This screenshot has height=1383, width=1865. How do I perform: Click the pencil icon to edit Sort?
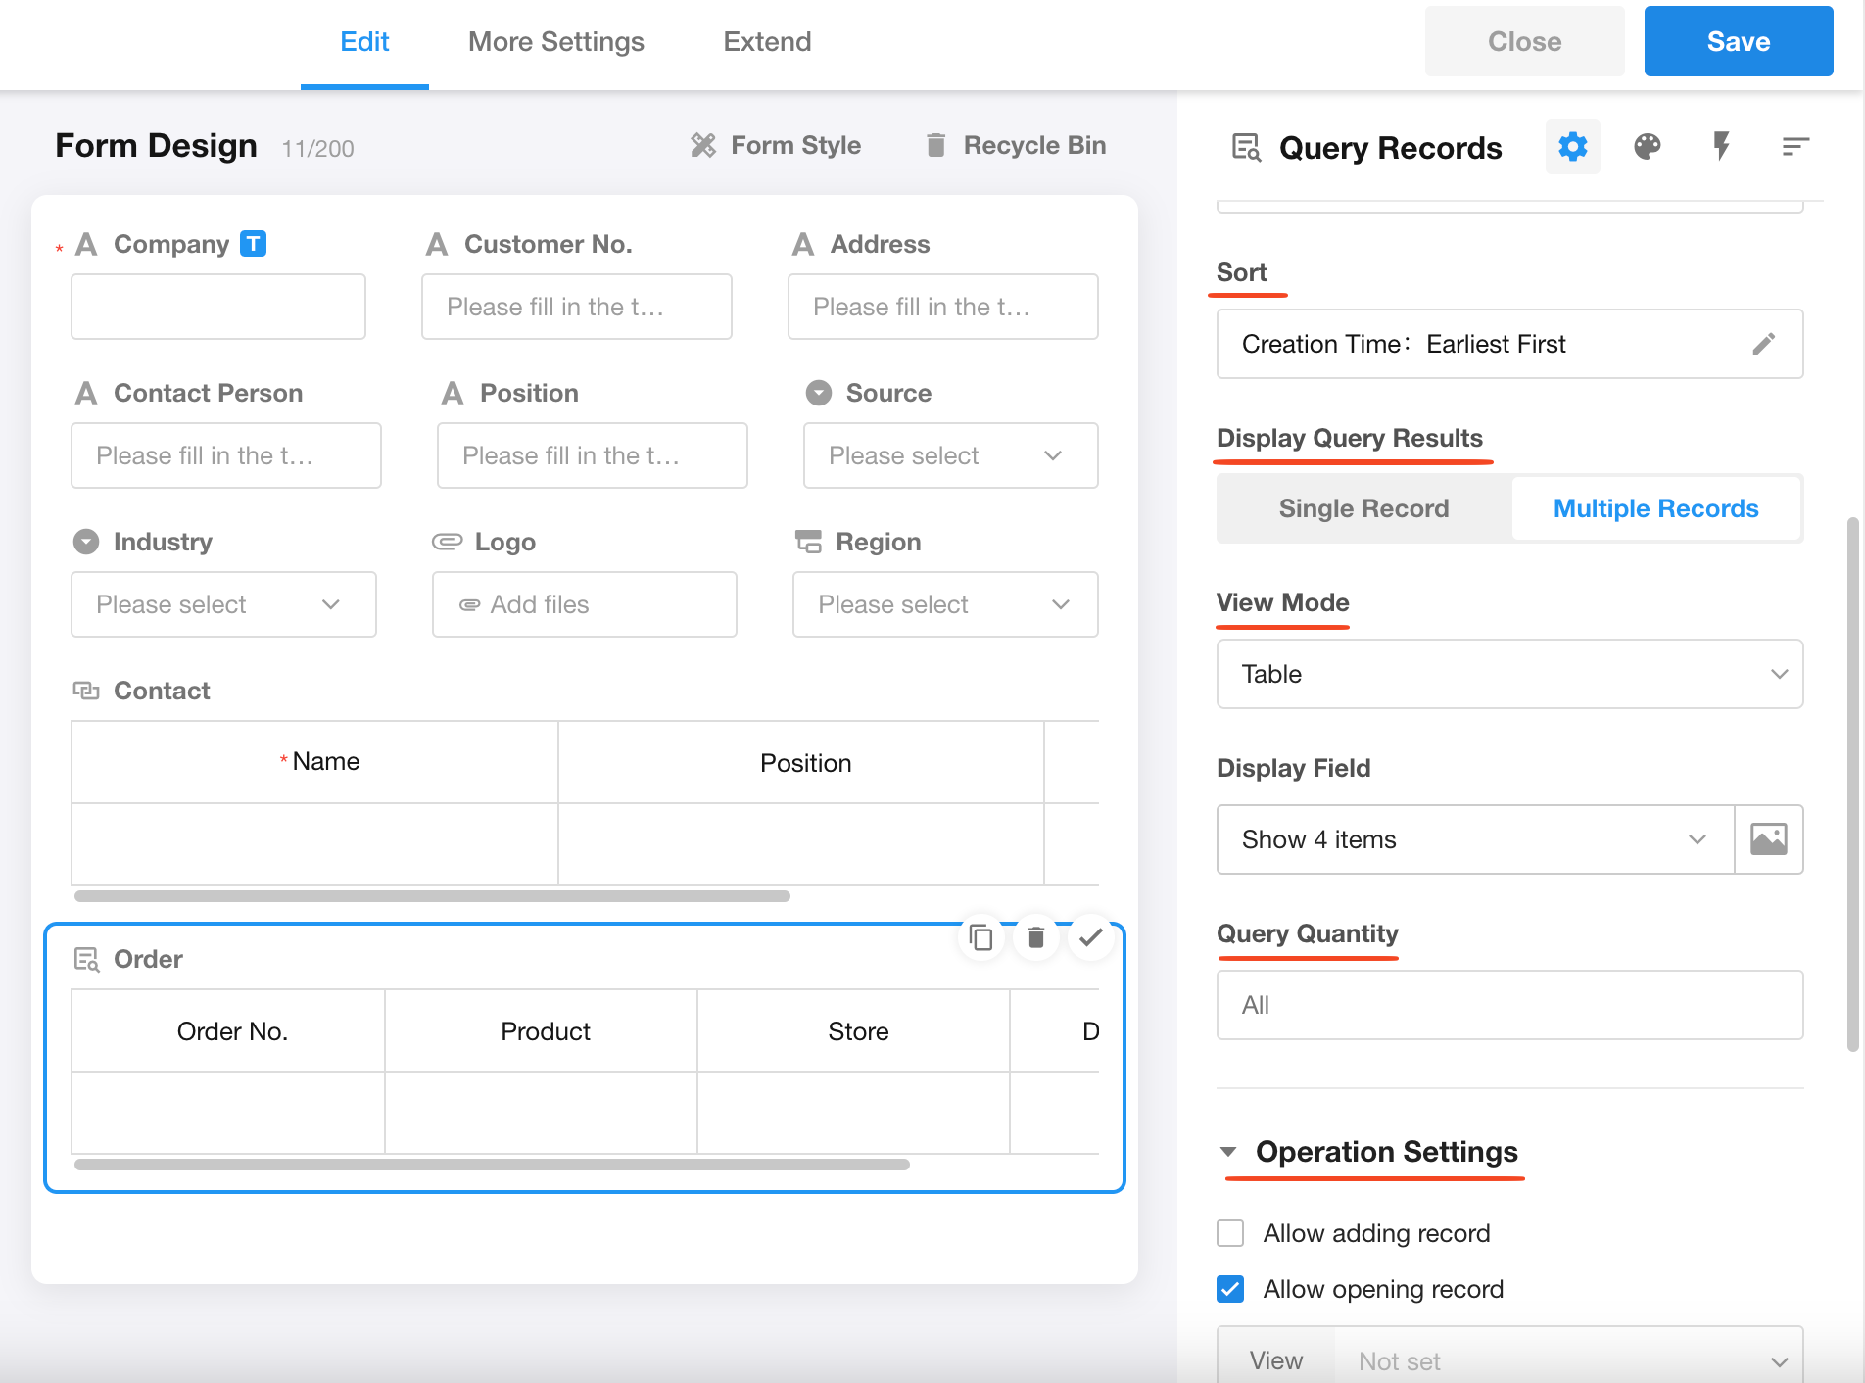point(1763,344)
